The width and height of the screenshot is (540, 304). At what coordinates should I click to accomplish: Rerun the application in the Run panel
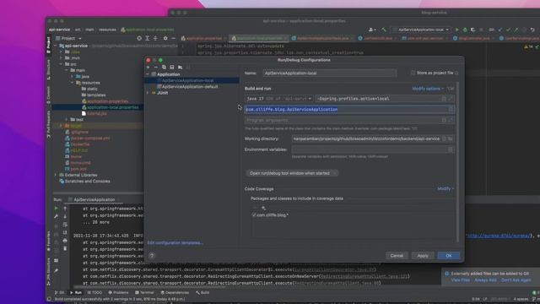[57, 209]
